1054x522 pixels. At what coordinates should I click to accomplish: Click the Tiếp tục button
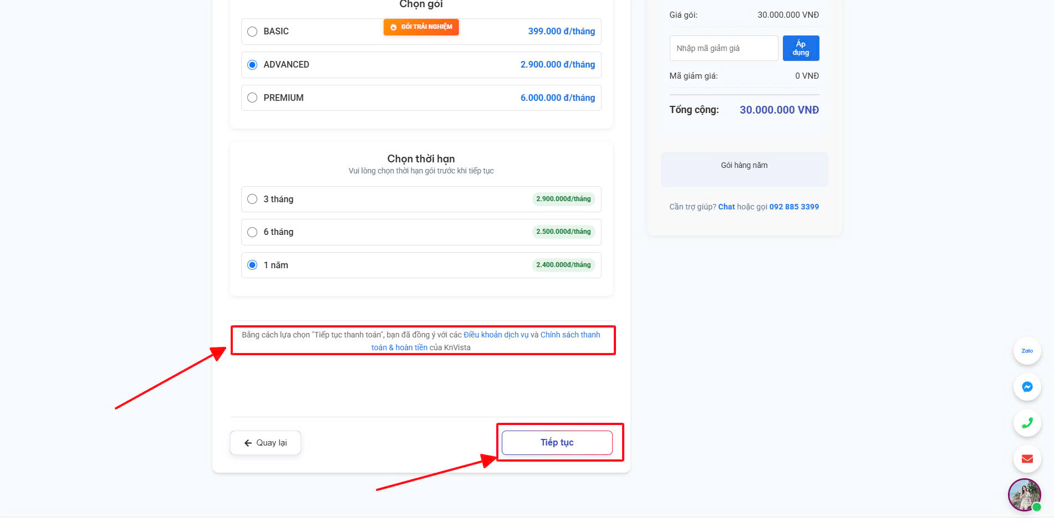pyautogui.click(x=557, y=442)
